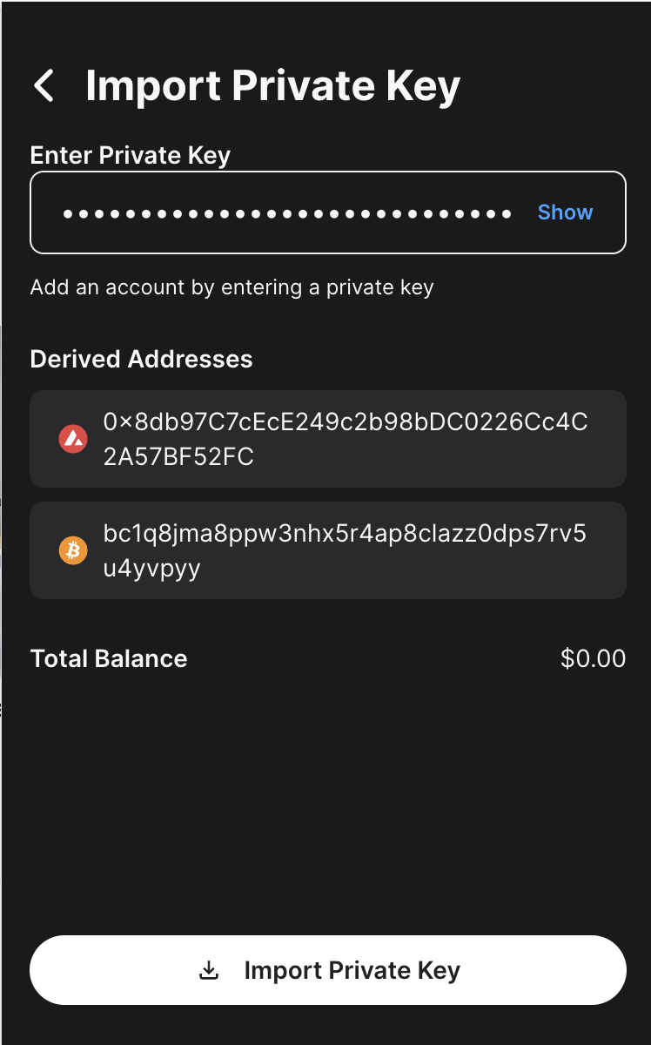Screen dimensions: 651x1045
Task: Click the Total Balance label
Action: pyautogui.click(x=109, y=658)
